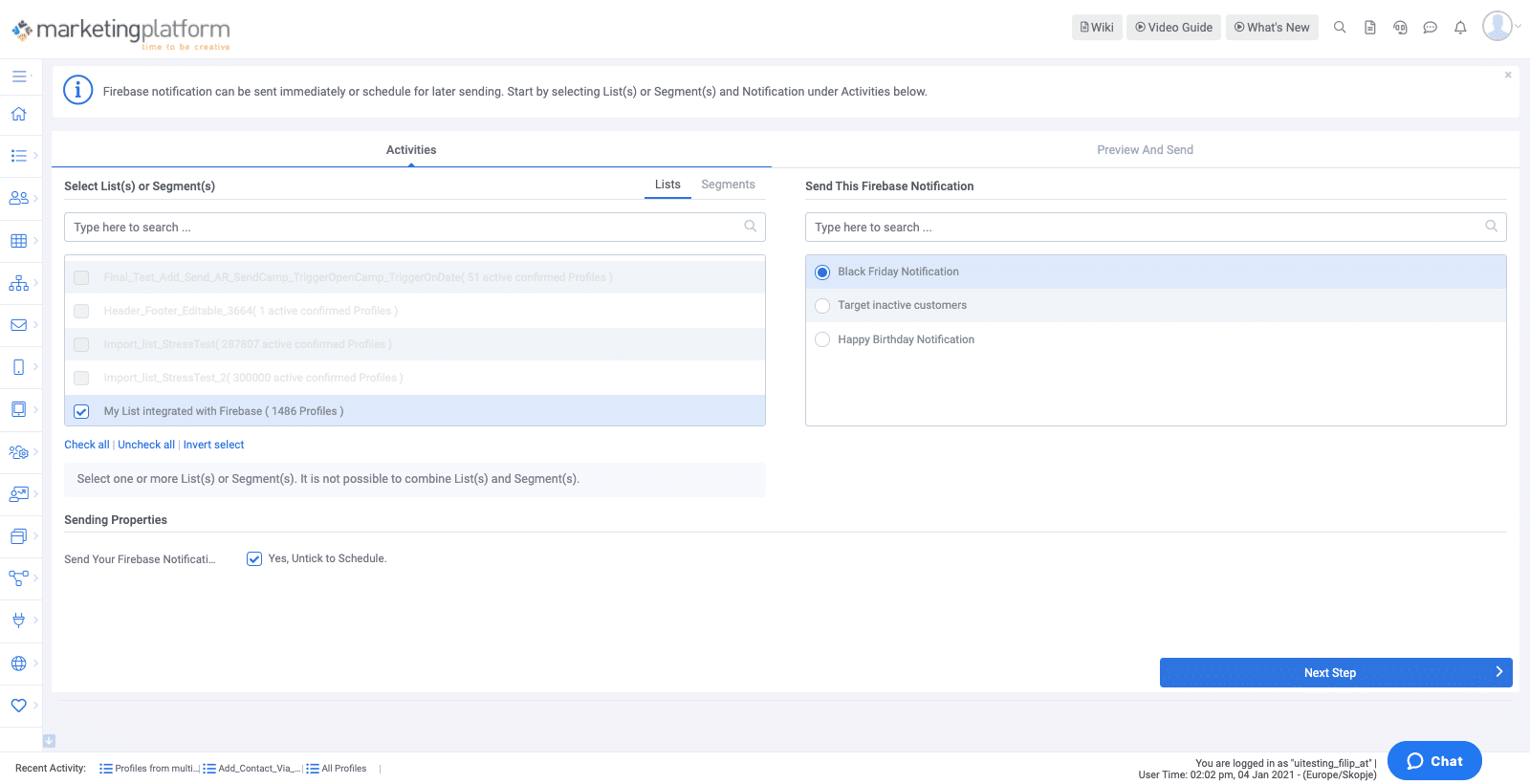
Task: Open the table grid icon in sidebar
Action: coord(18,241)
